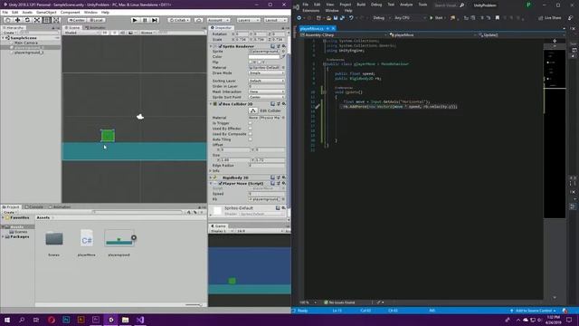Click the bookmark icon in Visual Studio toolbar
579x326 pixels.
497,18
